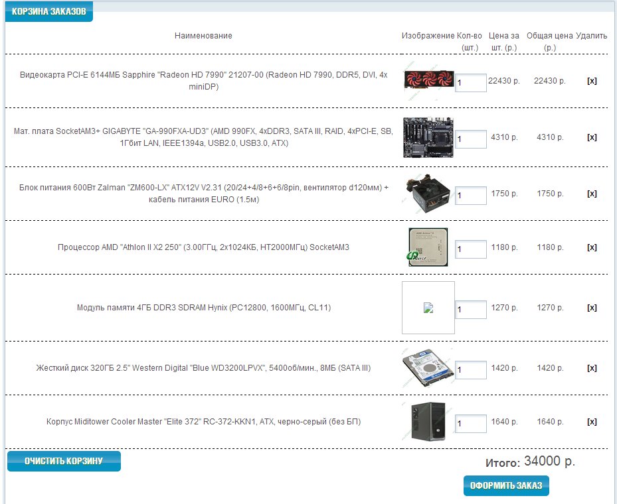617x504 pixels.
Task: Click the Cooler Master case image
Action: point(428,422)
